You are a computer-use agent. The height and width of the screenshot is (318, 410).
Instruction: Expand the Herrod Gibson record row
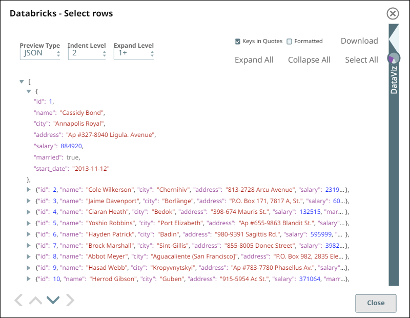point(29,279)
